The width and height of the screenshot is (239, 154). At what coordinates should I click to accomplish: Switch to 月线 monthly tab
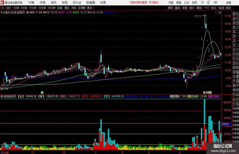pyautogui.click(x=74, y=8)
